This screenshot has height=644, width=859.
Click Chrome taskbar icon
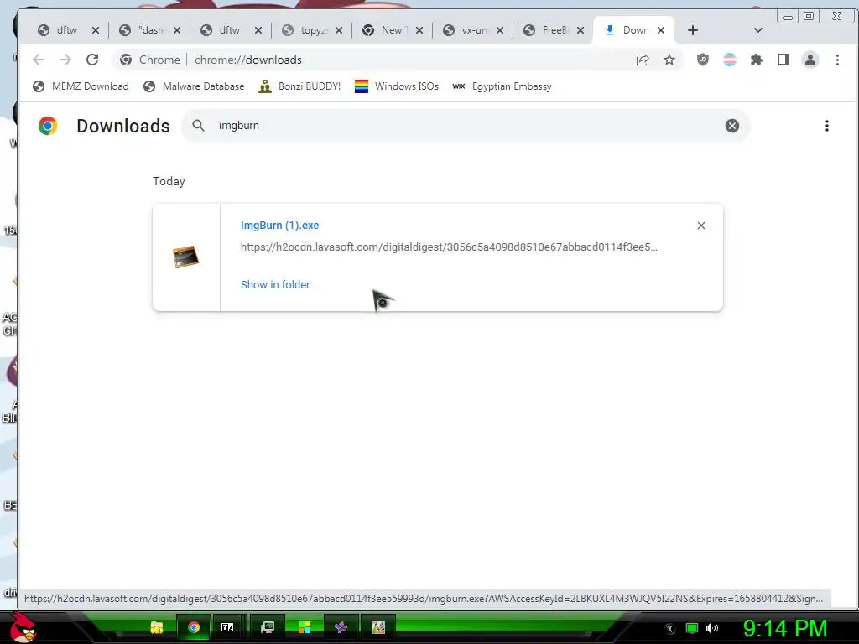[x=194, y=627]
